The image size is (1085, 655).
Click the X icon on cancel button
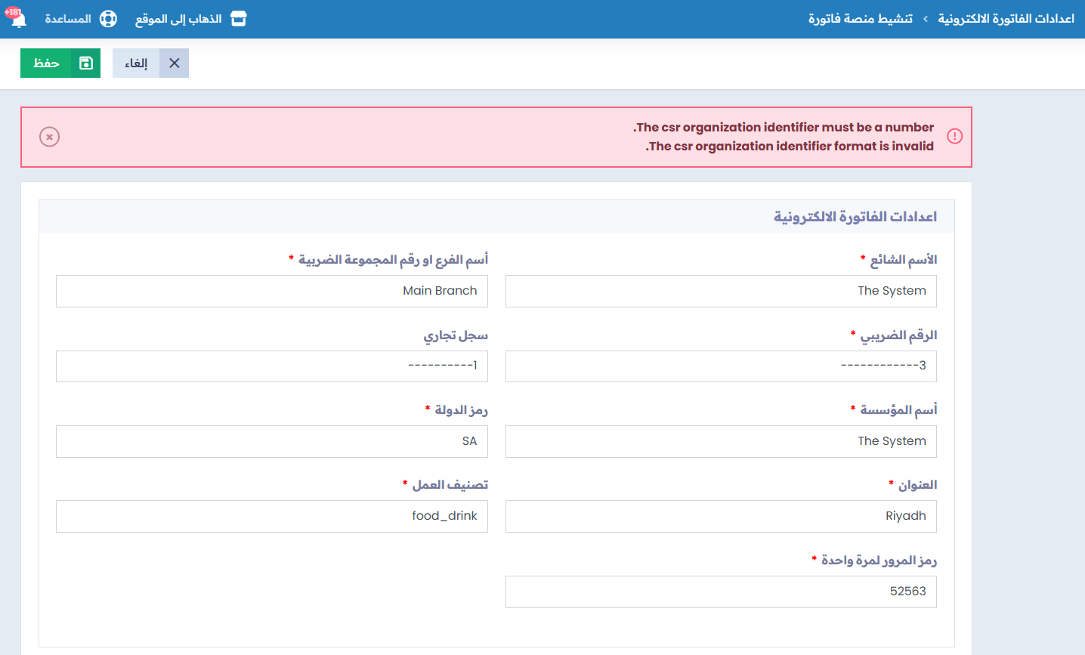coord(175,63)
